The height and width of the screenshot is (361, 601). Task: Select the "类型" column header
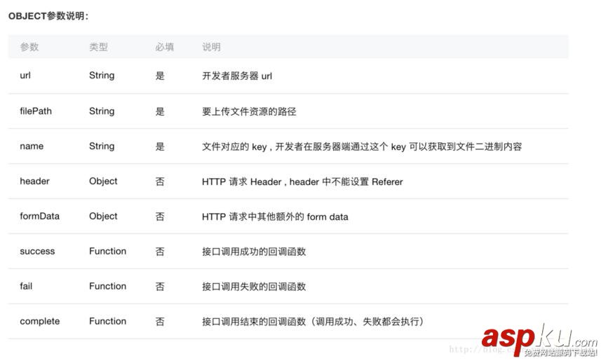point(98,47)
